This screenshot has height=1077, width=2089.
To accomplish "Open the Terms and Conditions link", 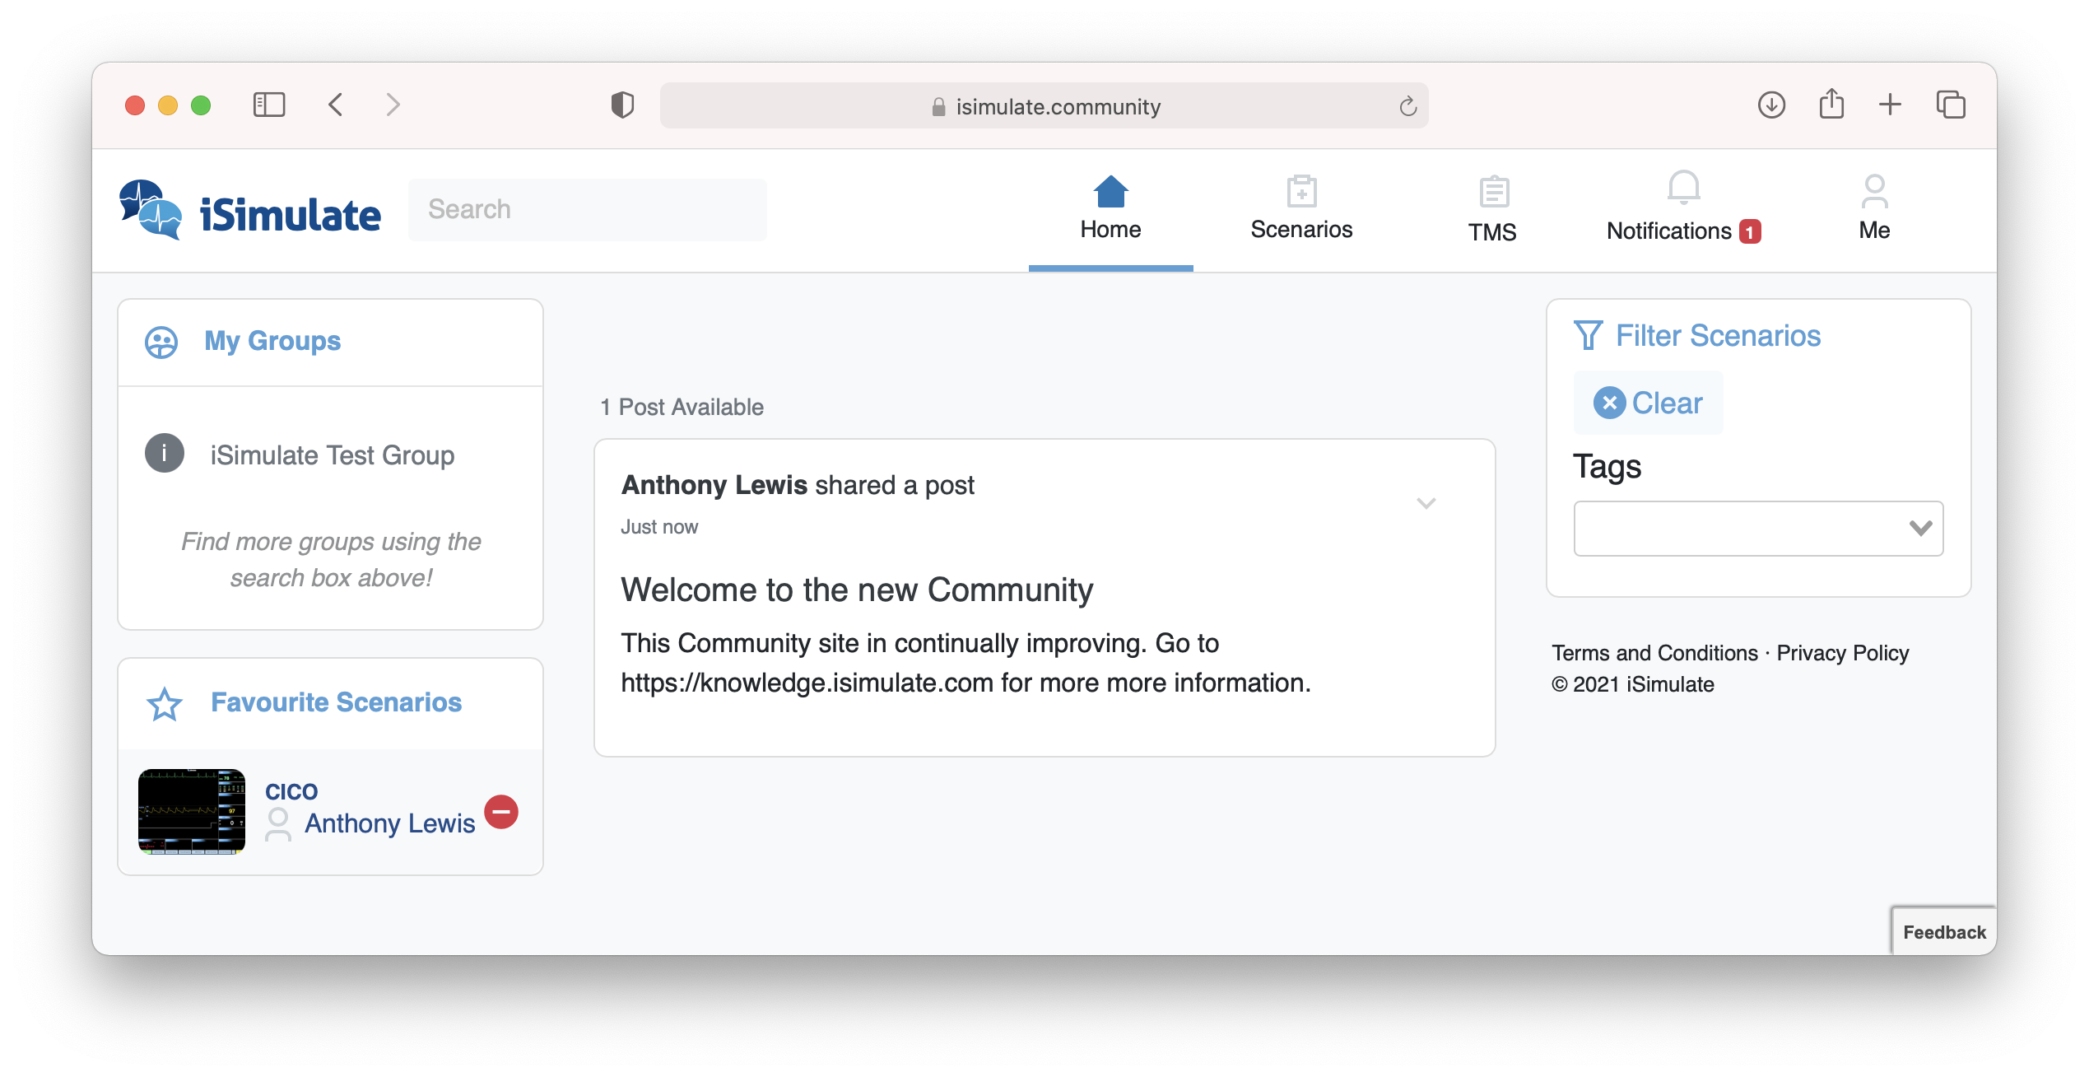I will tap(1654, 652).
